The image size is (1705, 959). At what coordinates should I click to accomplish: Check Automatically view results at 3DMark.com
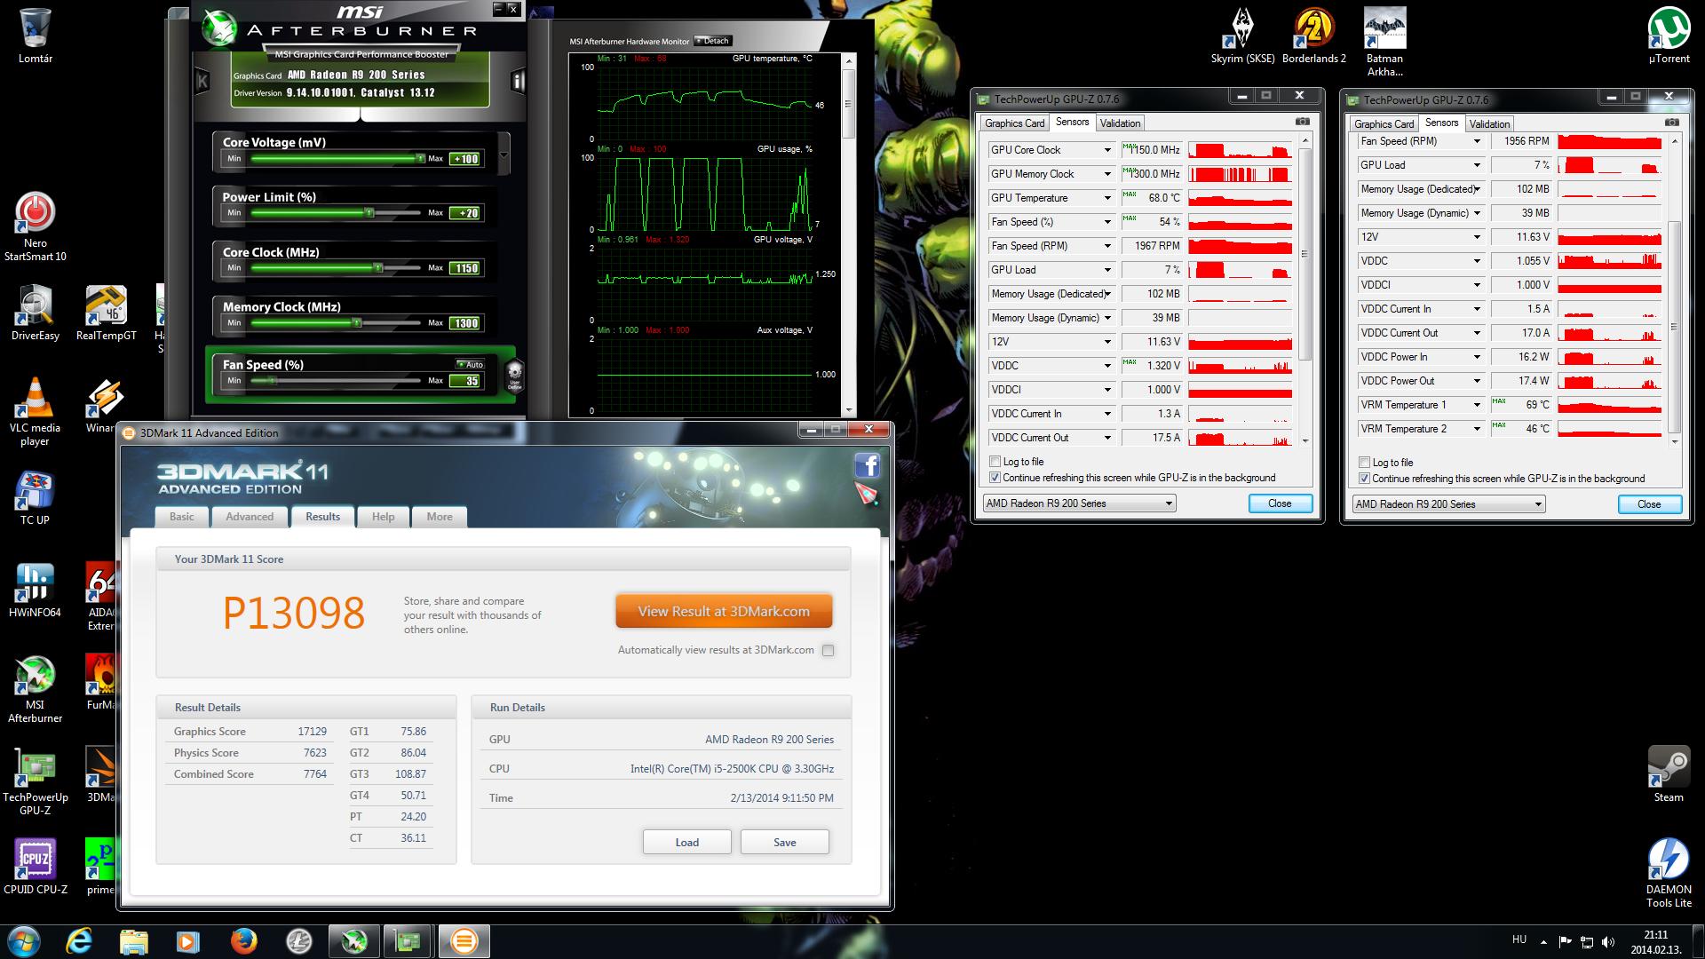pos(828,650)
